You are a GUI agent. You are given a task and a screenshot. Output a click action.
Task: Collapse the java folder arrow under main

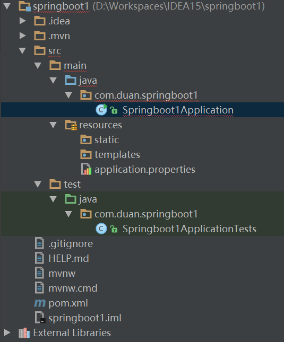click(53, 80)
